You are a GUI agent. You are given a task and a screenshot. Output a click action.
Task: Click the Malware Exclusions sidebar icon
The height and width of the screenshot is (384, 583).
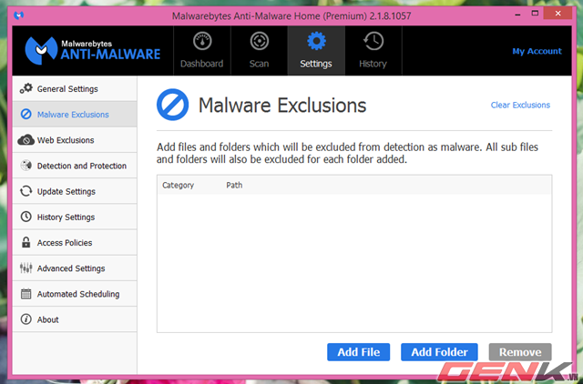(26, 114)
